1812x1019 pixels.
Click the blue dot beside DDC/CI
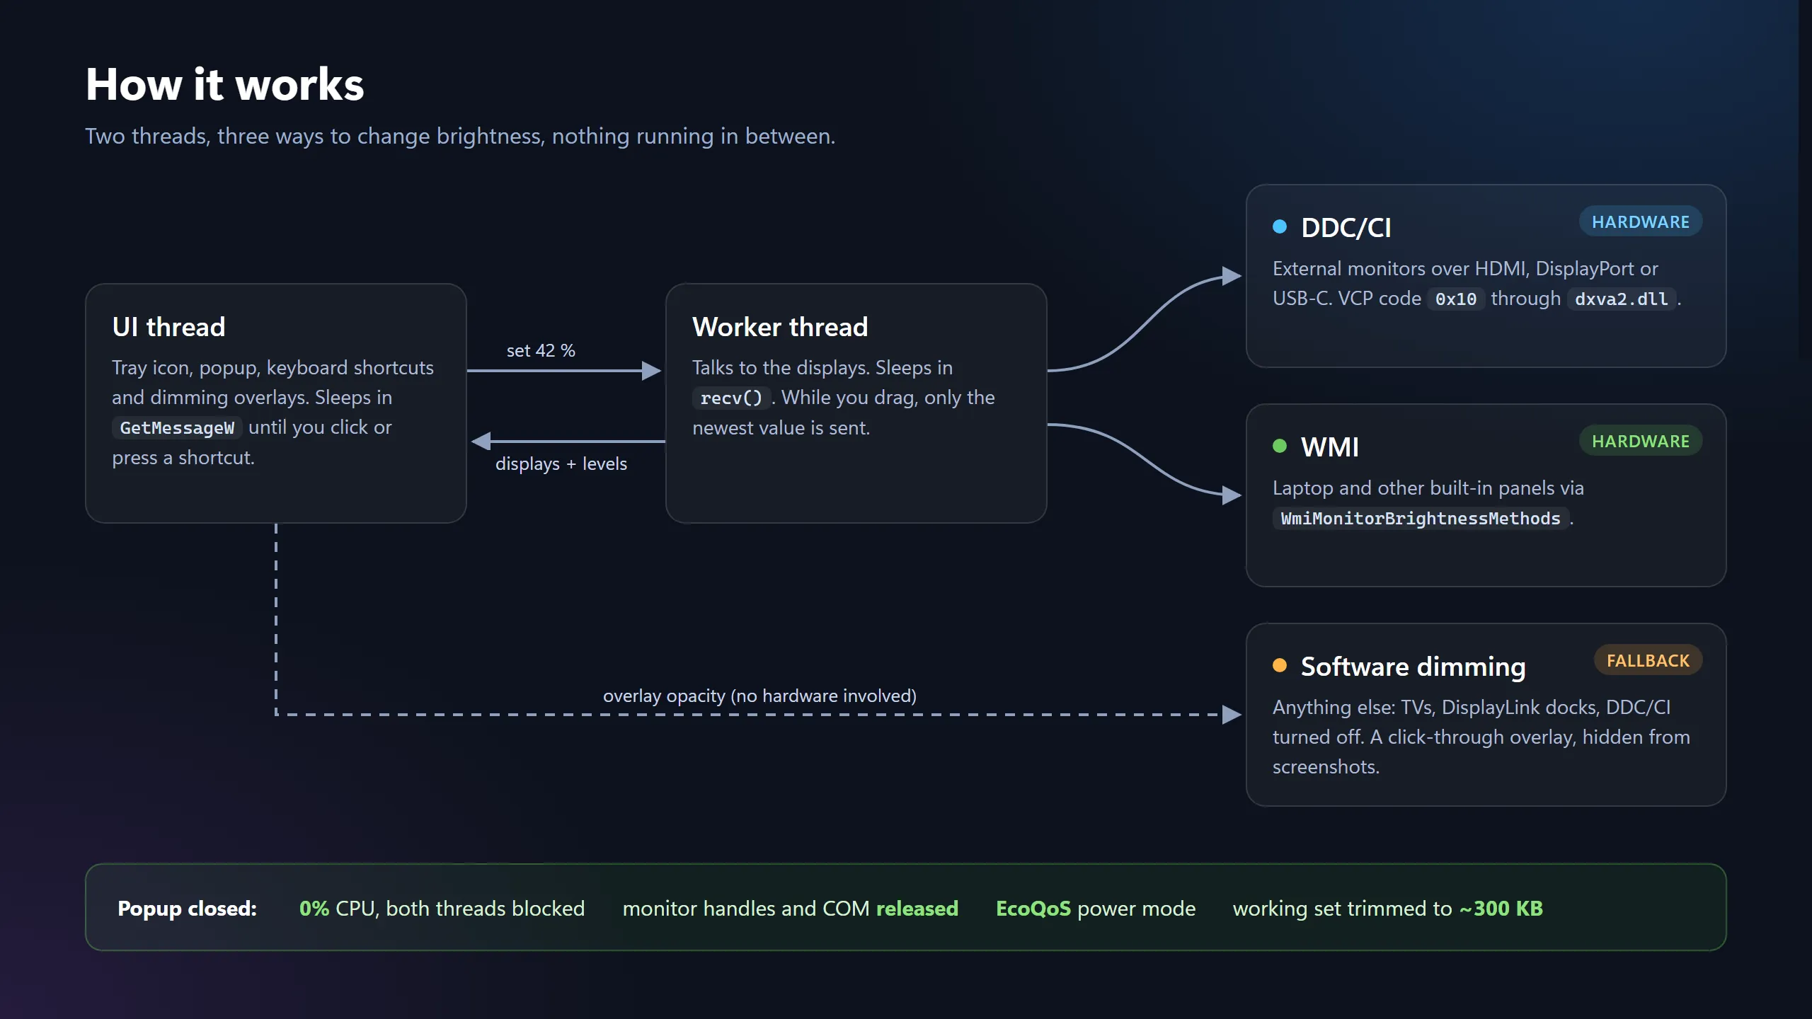tap(1280, 226)
